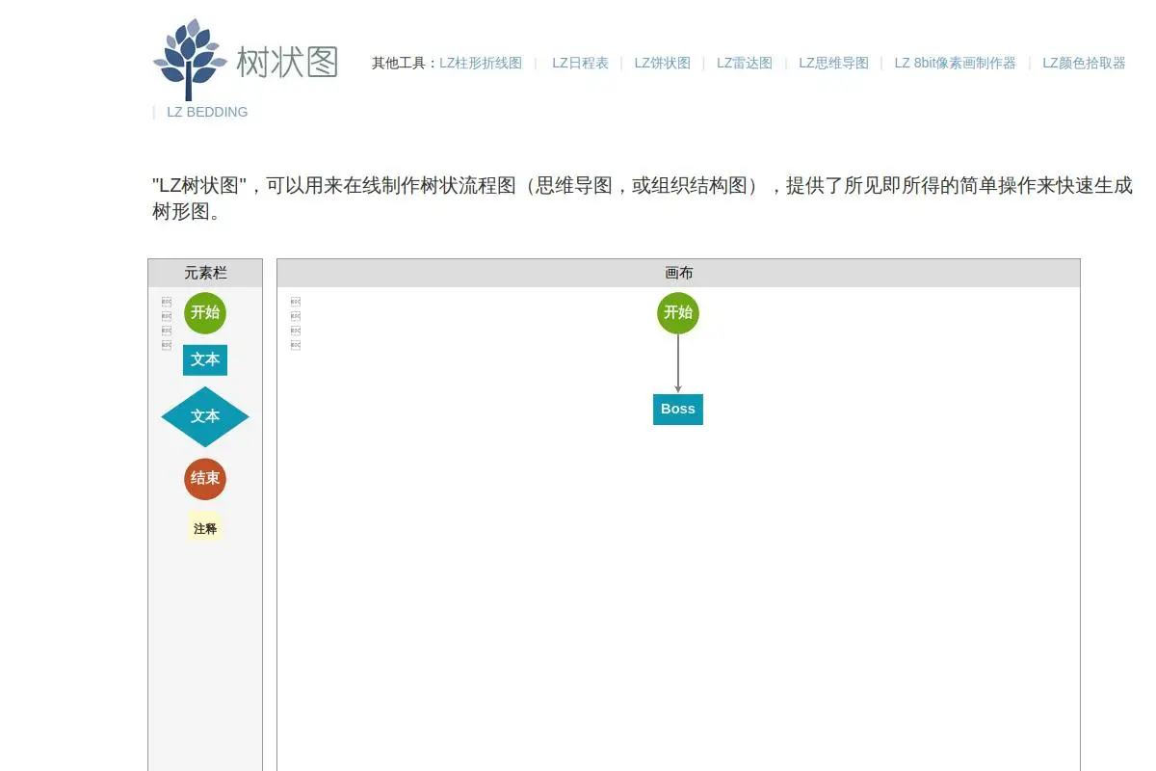Click the arrow connecting 开始 to Boss
Viewport: 1156px width, 771px height.
point(678,363)
